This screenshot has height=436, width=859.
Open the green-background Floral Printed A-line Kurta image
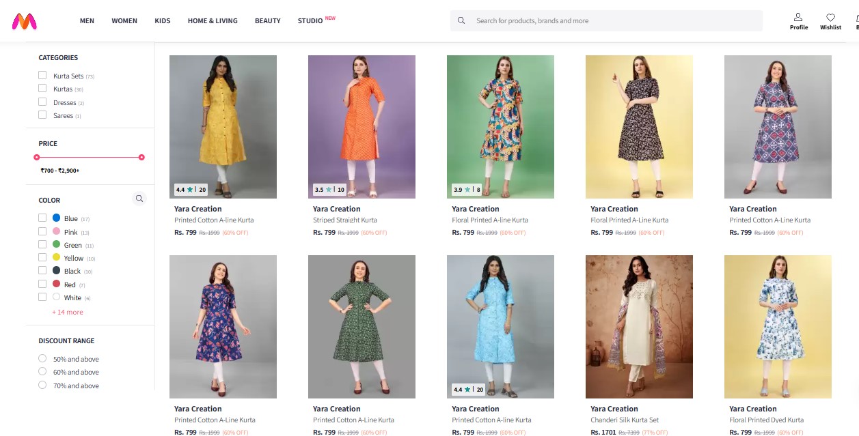pos(500,127)
